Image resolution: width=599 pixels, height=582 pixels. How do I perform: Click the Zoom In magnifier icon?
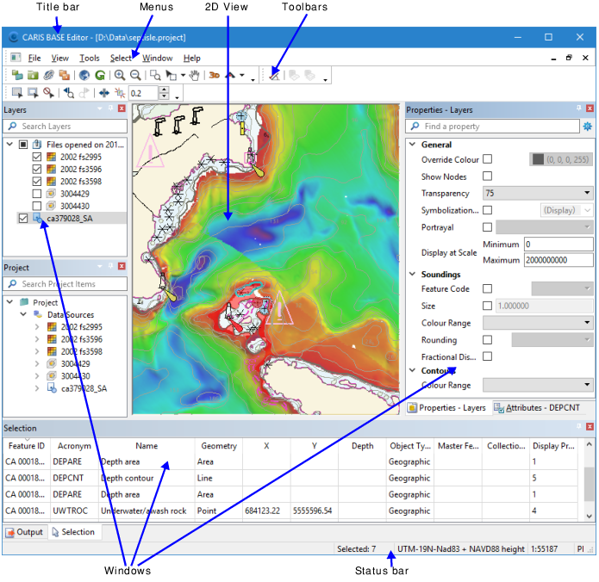click(x=120, y=76)
